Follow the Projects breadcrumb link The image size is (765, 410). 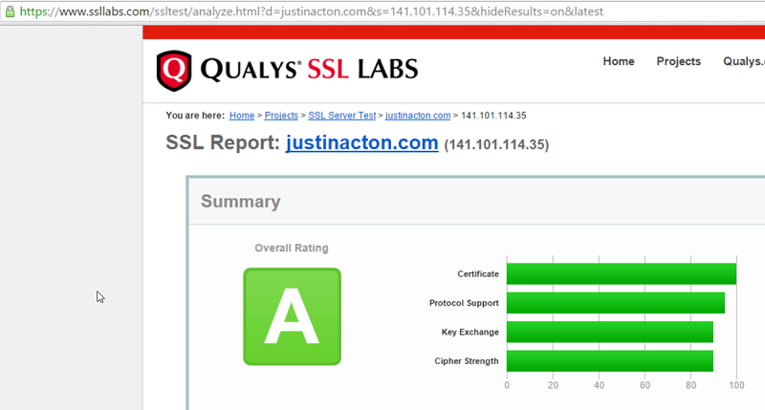pos(281,116)
